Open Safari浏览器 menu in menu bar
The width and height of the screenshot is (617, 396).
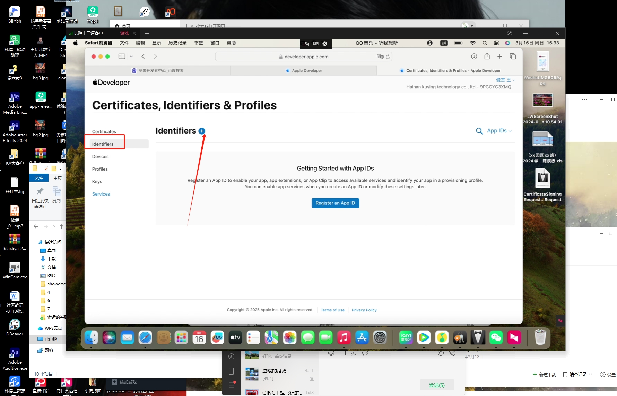pyautogui.click(x=98, y=43)
